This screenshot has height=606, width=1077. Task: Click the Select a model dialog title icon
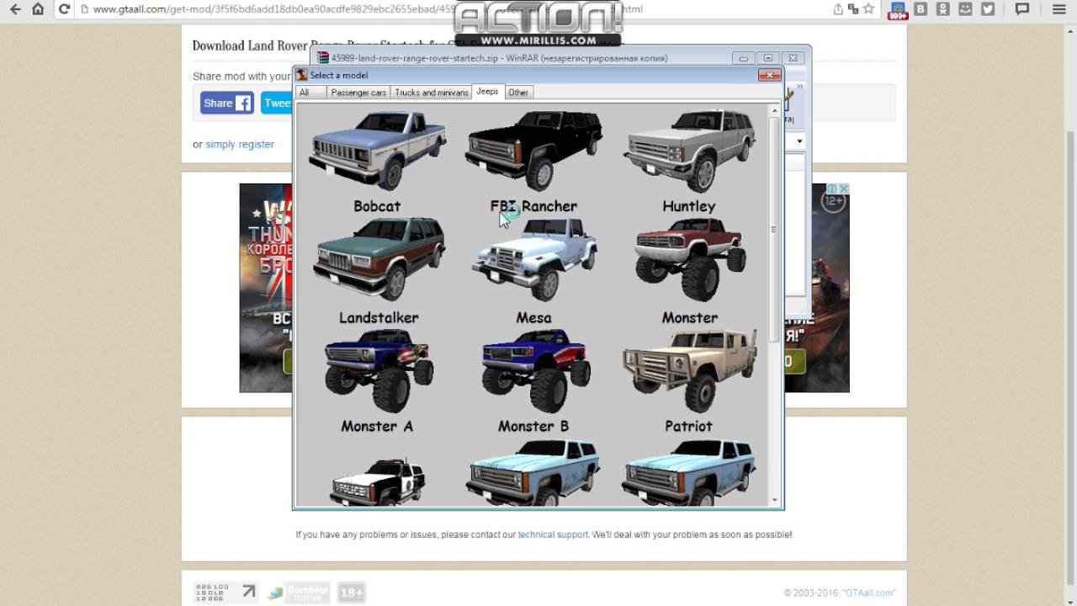[301, 75]
